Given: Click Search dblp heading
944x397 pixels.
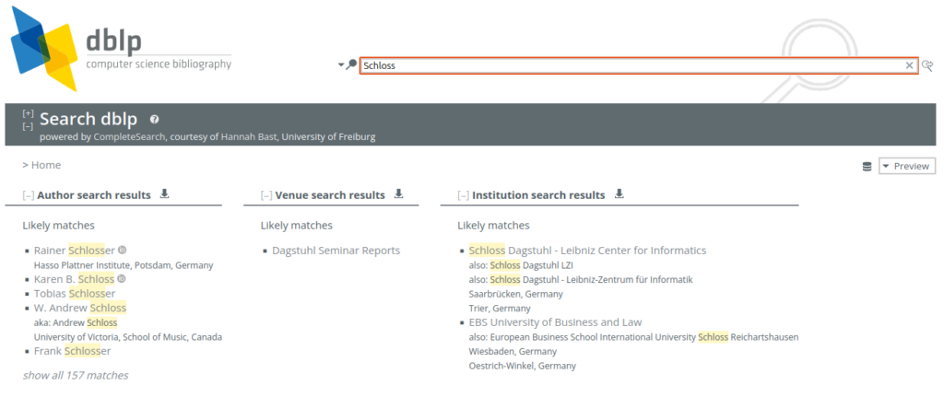Looking at the screenshot, I should pos(88,119).
